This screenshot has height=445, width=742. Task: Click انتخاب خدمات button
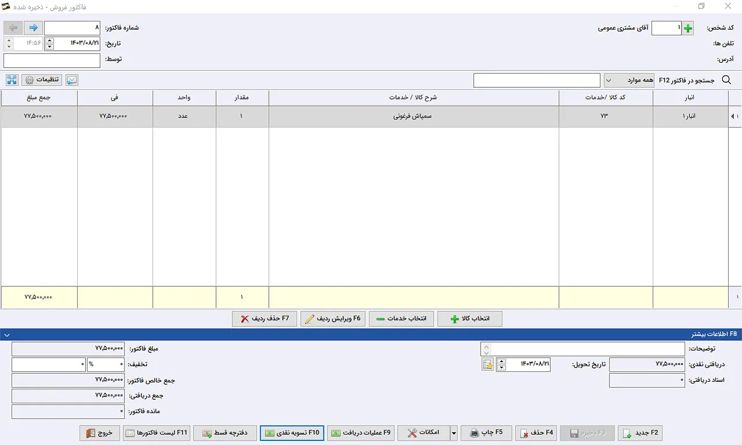[x=401, y=319]
